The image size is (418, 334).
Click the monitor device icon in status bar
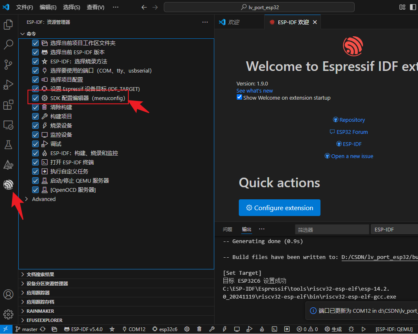coord(237,329)
